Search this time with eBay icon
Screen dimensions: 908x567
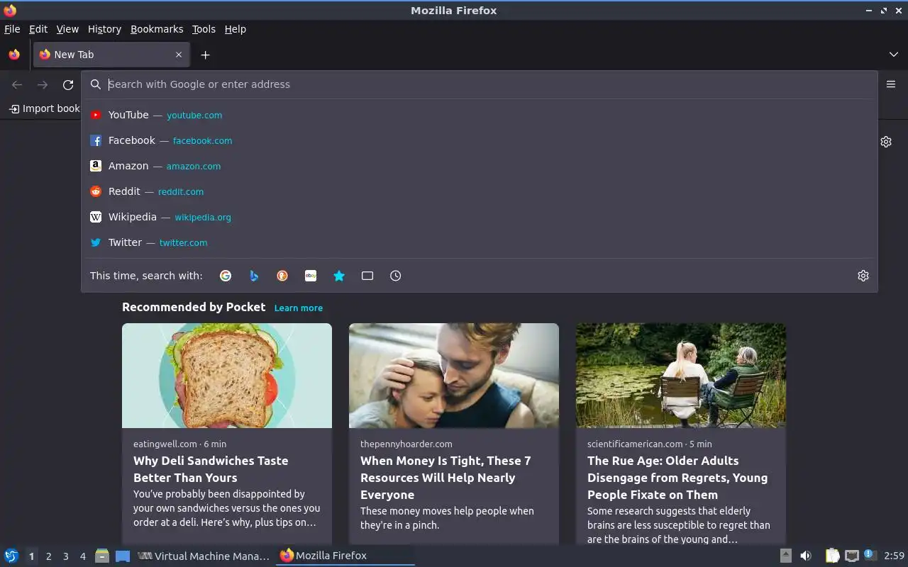311,276
